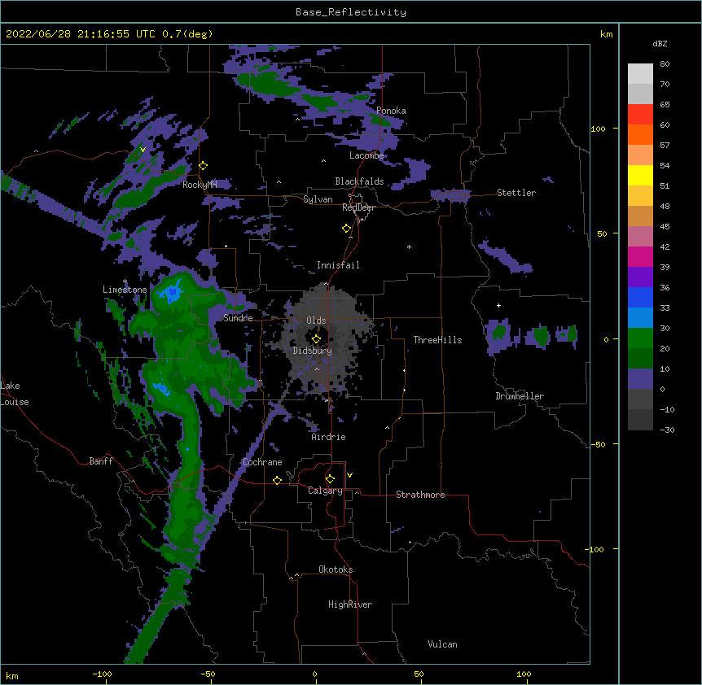
Task: Pick the bright green 20-30 dBZ legend swatch
Action: click(640, 338)
